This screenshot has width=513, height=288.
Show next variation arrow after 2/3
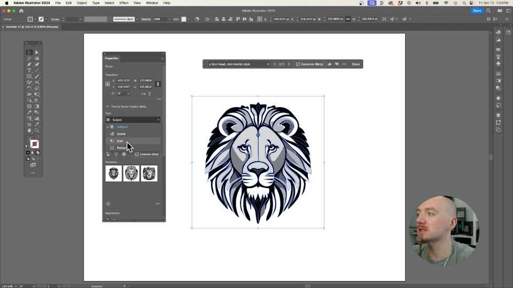tap(289, 64)
